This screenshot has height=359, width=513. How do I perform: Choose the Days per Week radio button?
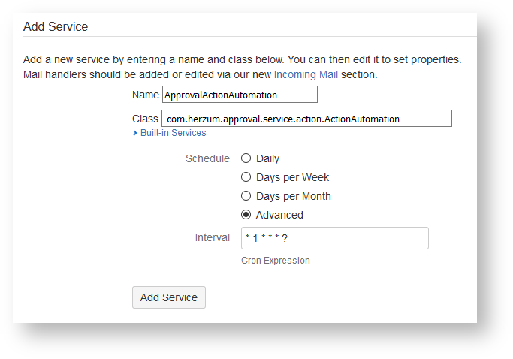246,177
